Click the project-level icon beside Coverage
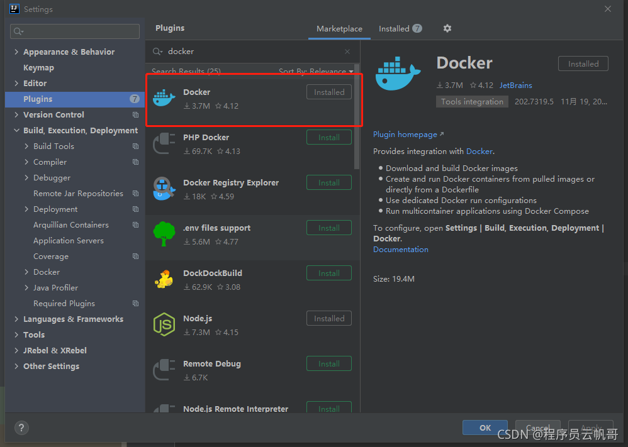The height and width of the screenshot is (447, 628). coord(136,256)
